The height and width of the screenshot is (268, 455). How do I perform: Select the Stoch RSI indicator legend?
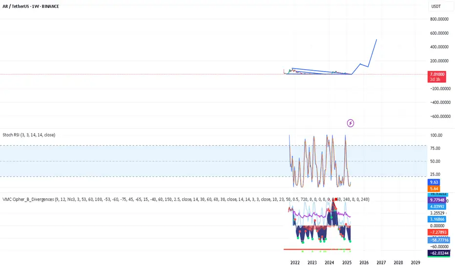pos(29,134)
